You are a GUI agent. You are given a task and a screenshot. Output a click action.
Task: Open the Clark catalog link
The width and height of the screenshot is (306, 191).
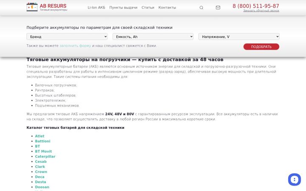[x=40, y=167]
